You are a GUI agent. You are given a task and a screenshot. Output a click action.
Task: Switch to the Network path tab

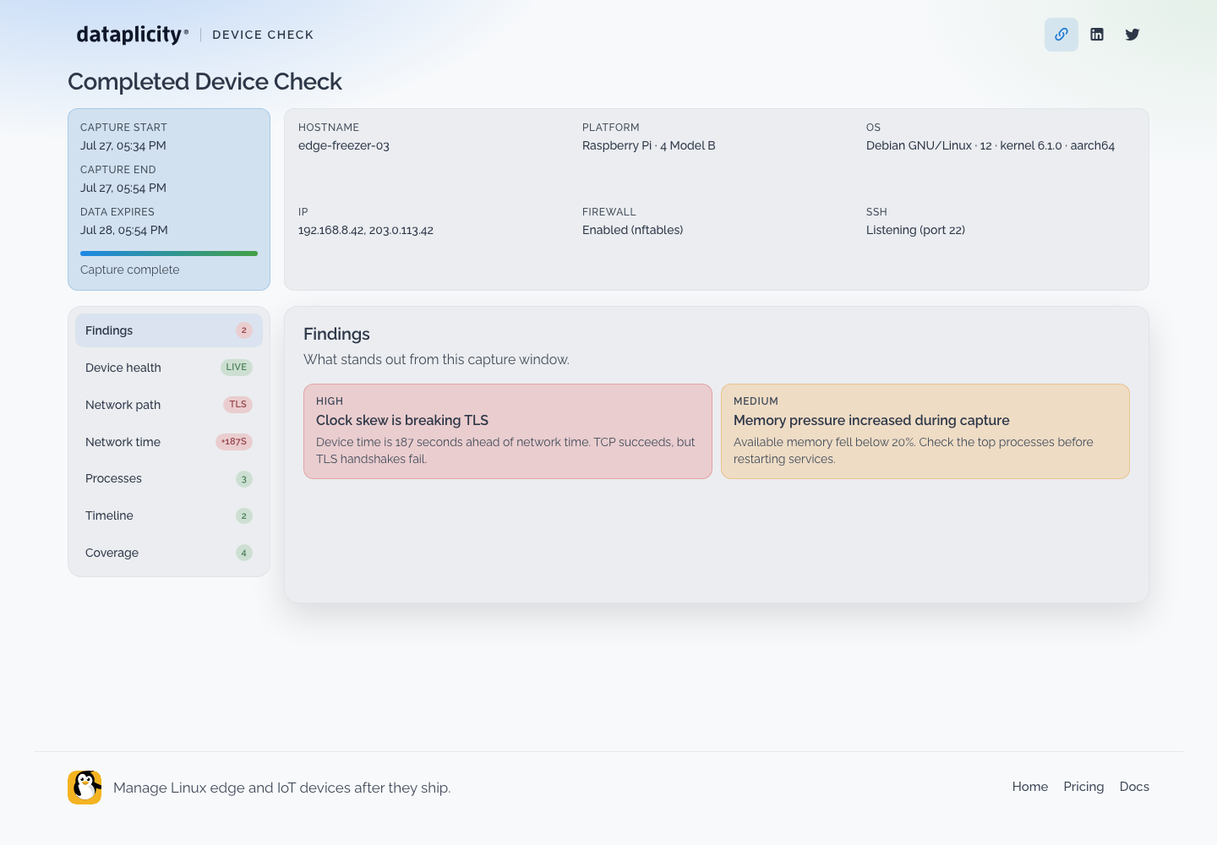coord(169,405)
